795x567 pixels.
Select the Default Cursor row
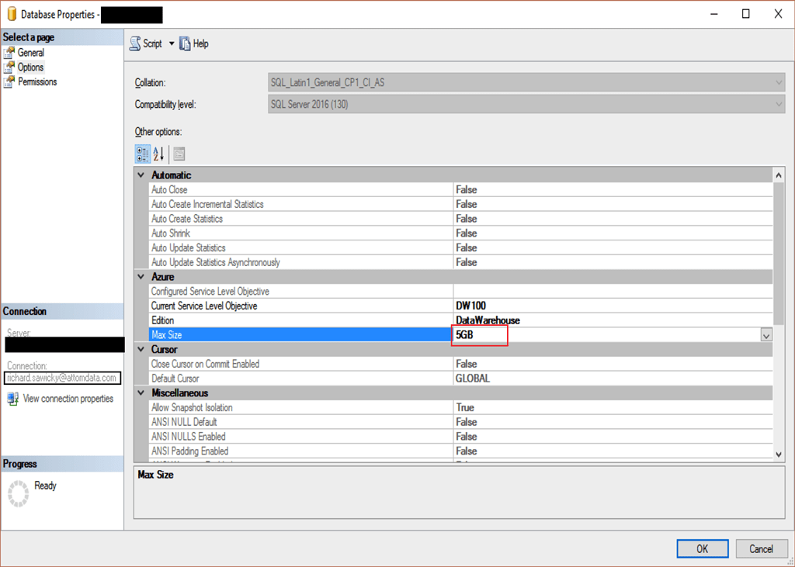click(460, 379)
